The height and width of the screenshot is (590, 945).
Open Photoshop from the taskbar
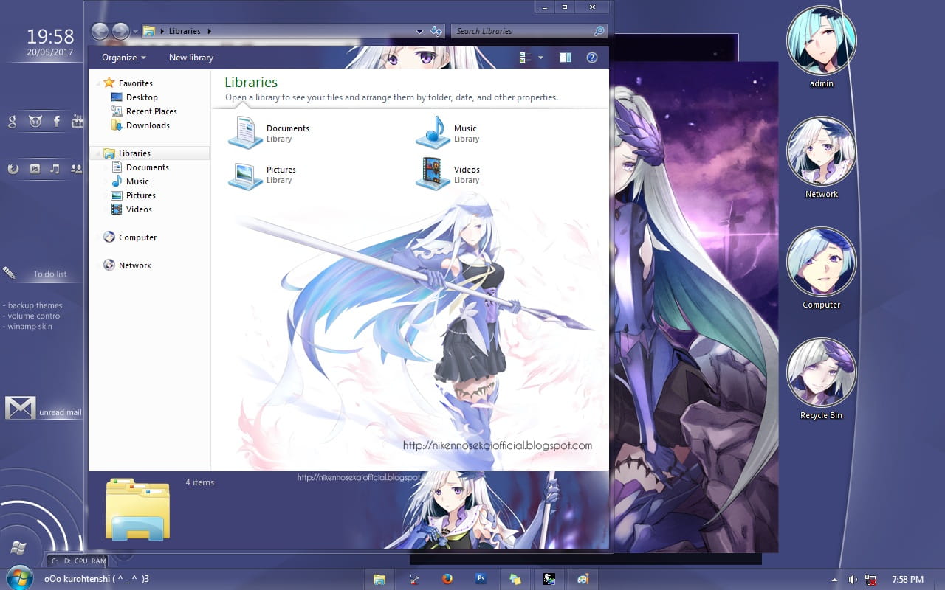(481, 579)
